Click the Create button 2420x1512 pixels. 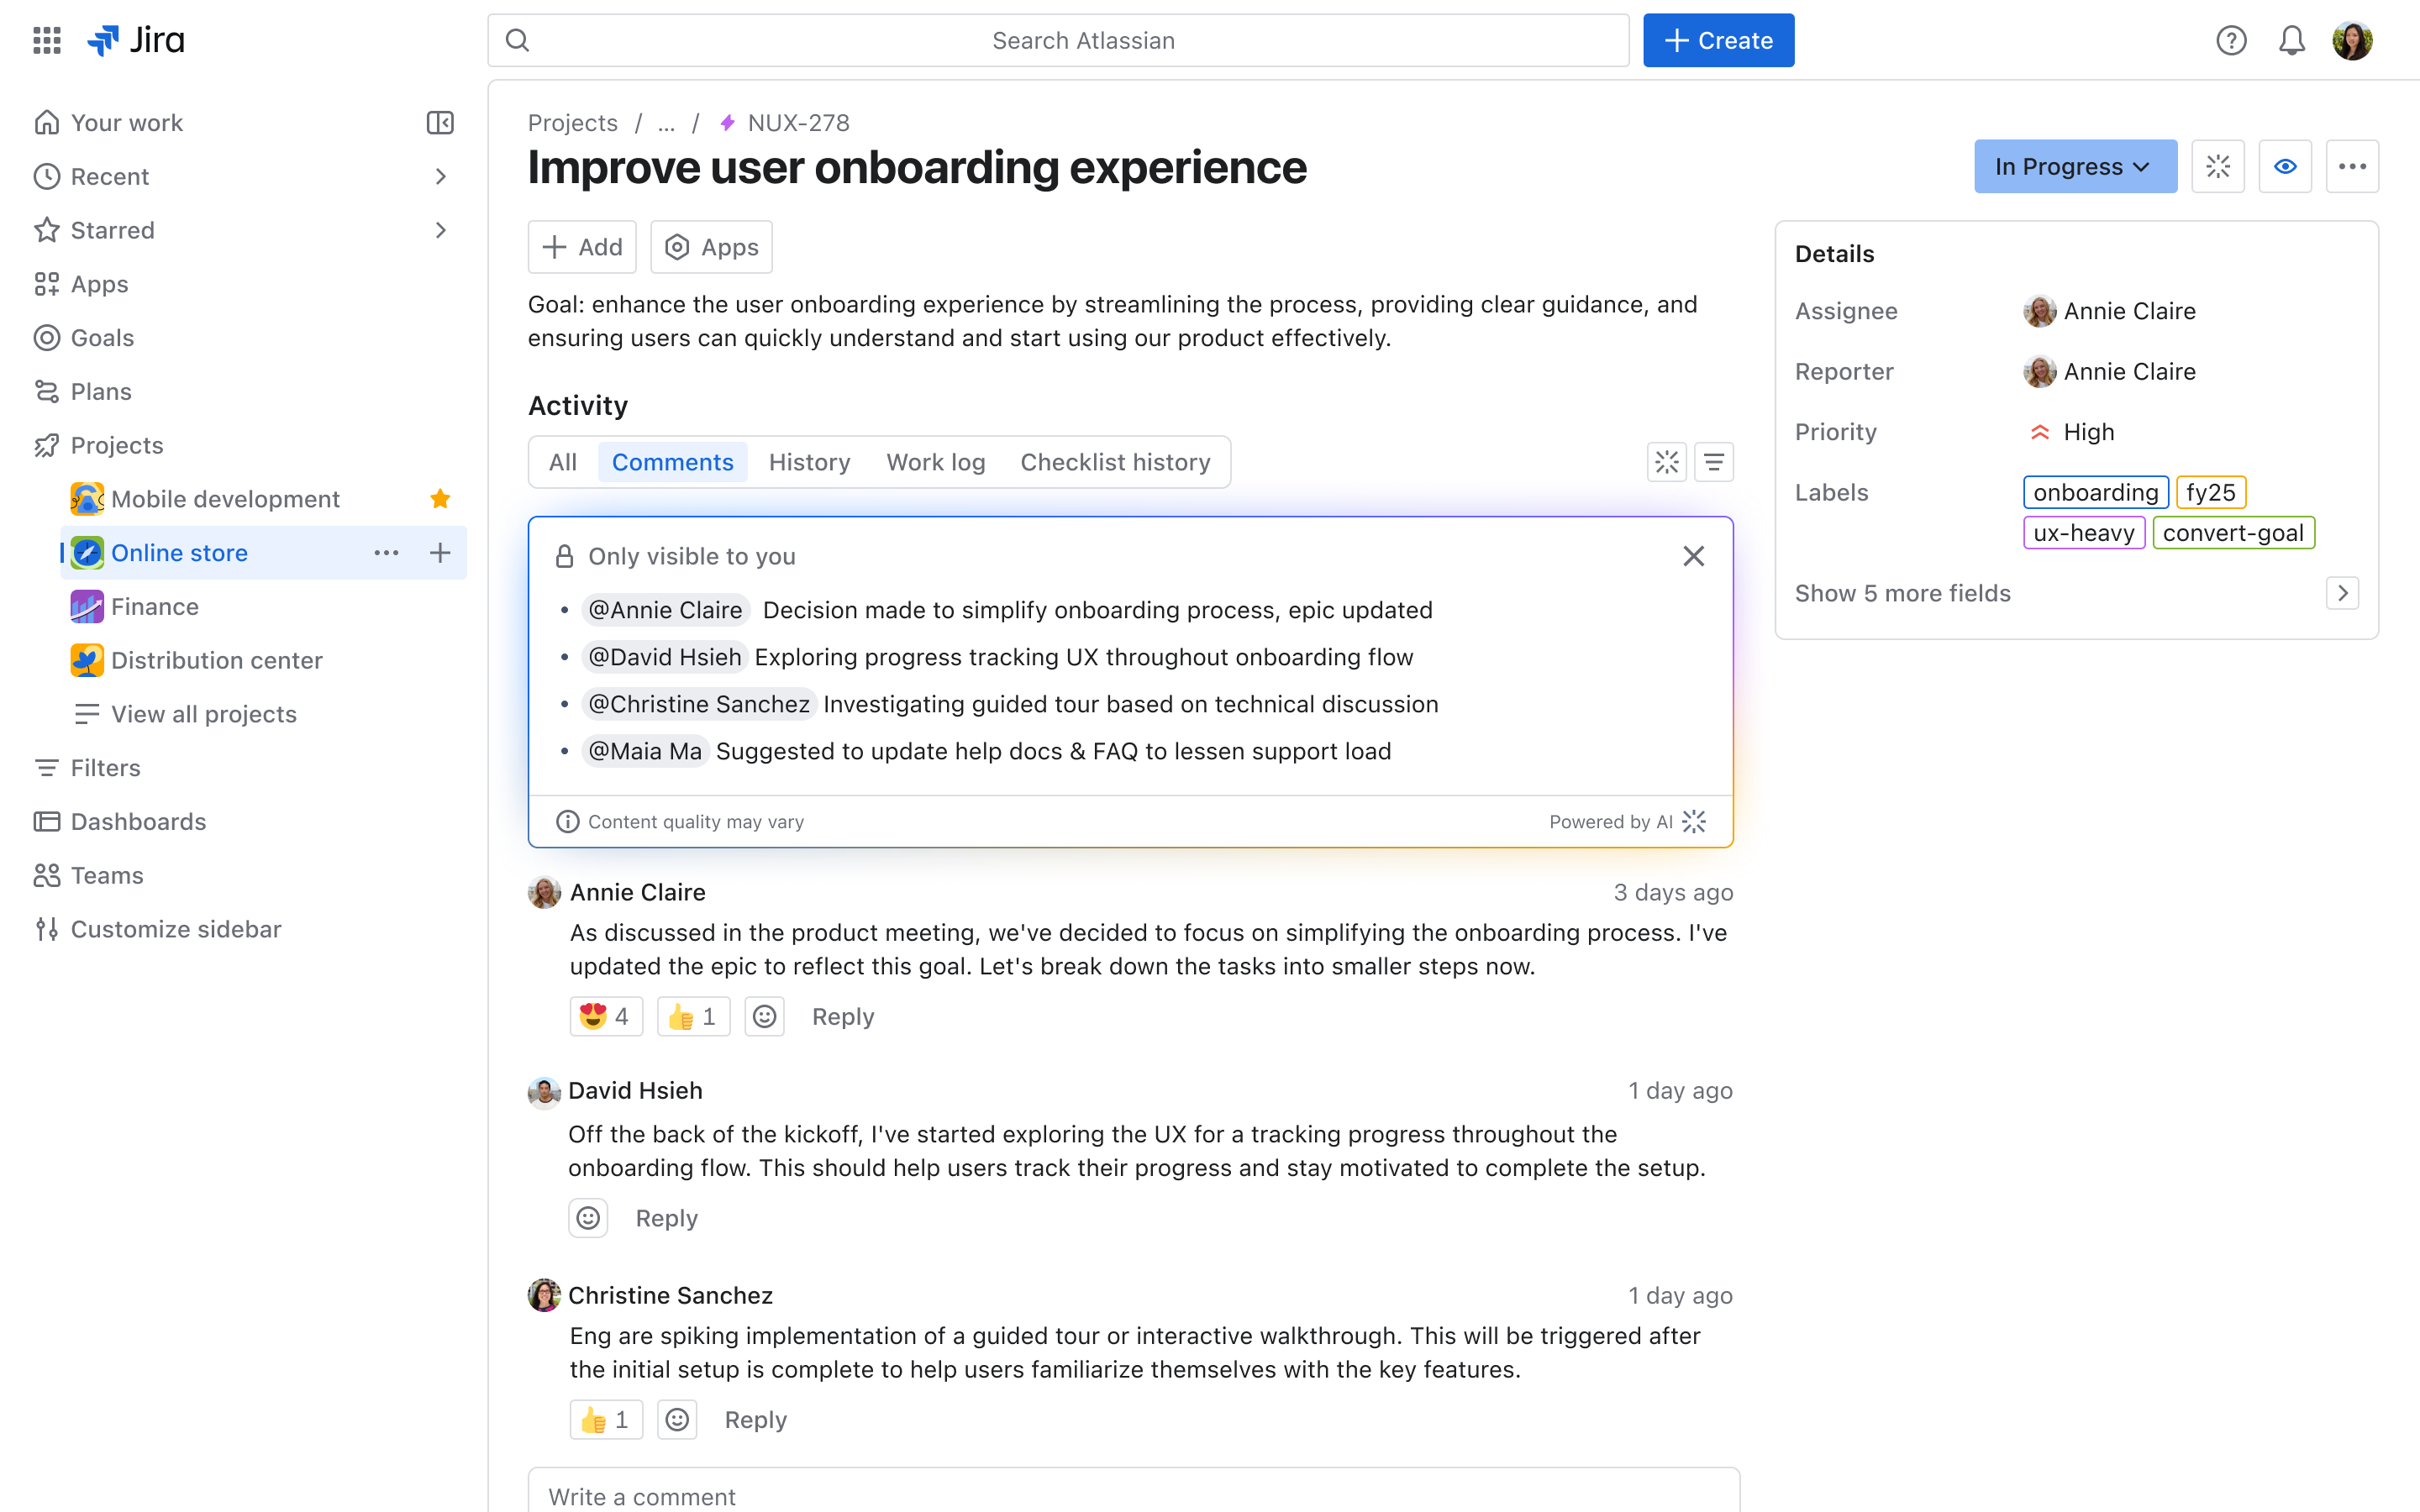point(1718,40)
